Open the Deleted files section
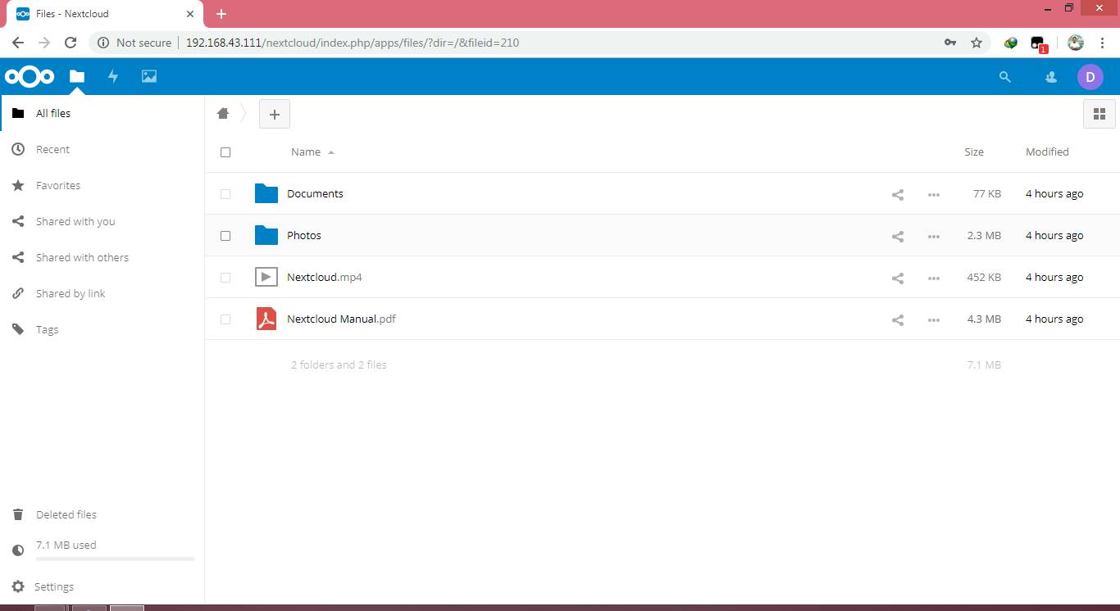The height and width of the screenshot is (611, 1120). (x=66, y=514)
